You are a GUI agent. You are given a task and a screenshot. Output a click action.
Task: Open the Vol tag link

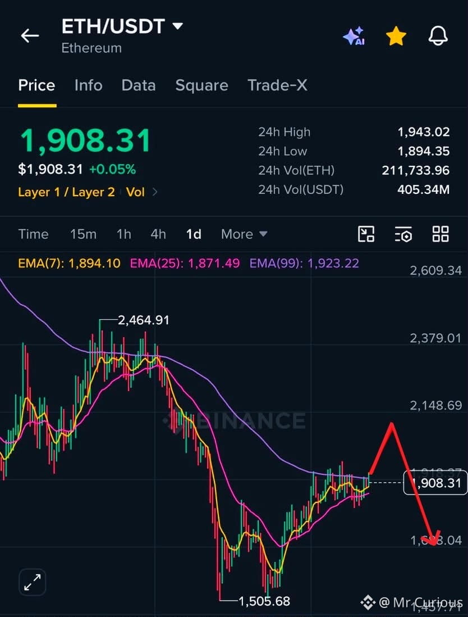pos(136,192)
